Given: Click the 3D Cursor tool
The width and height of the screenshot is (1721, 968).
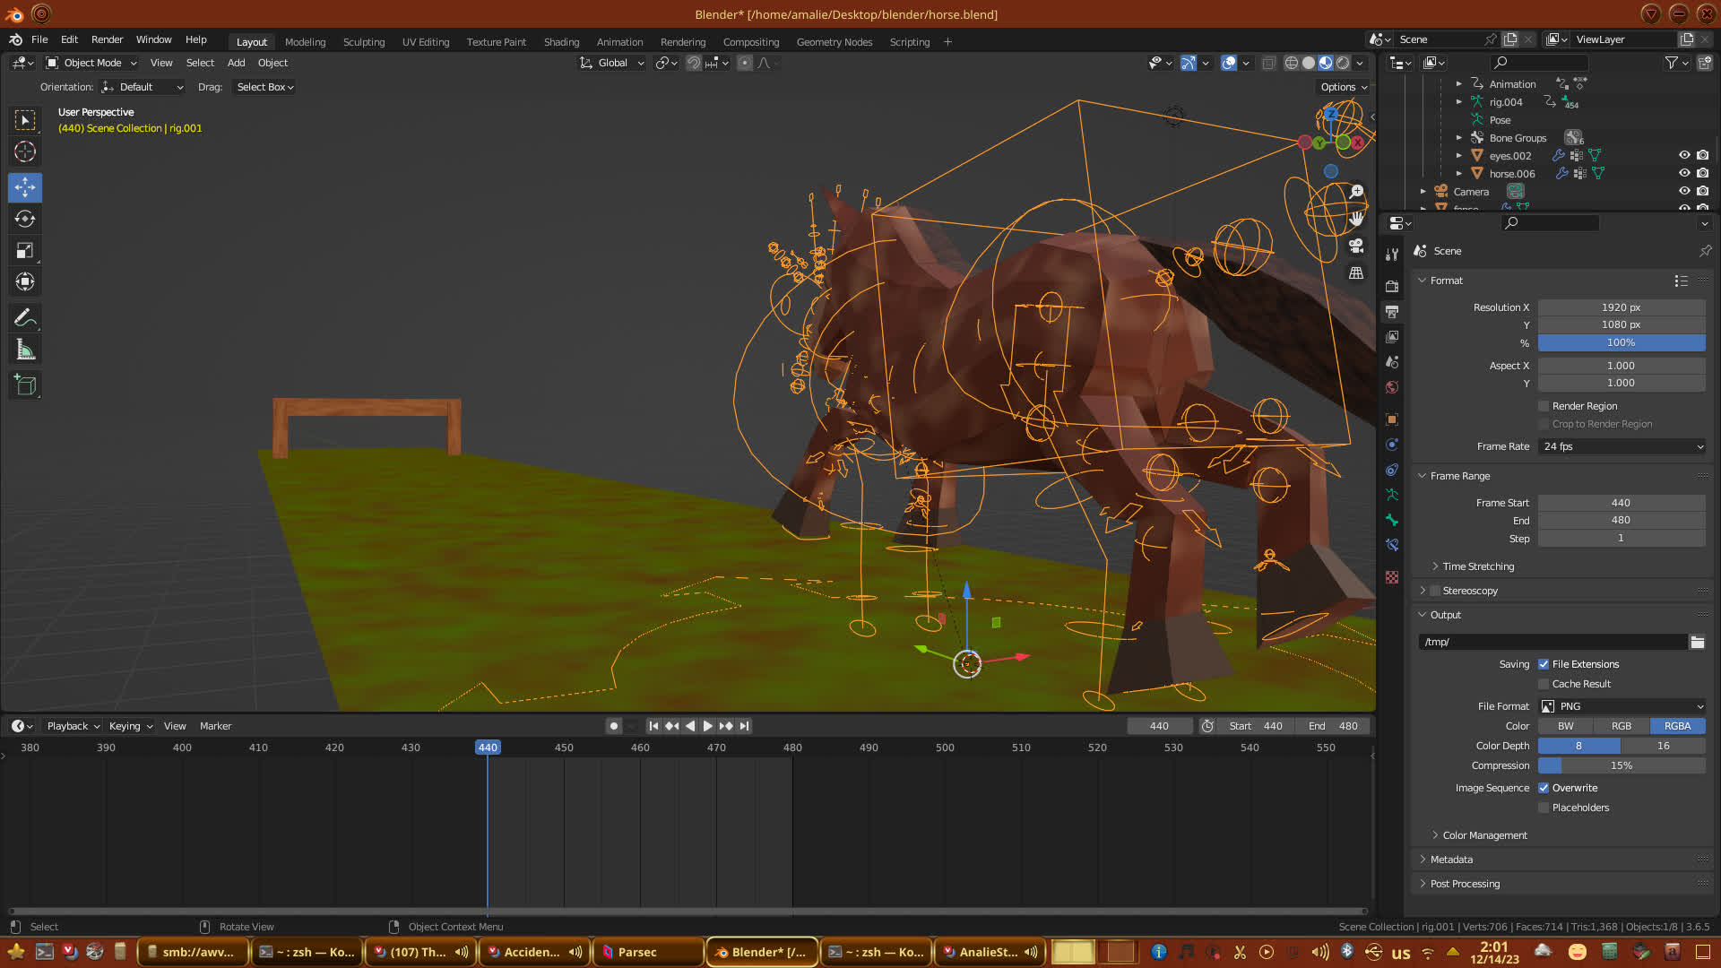Looking at the screenshot, I should click(x=25, y=151).
